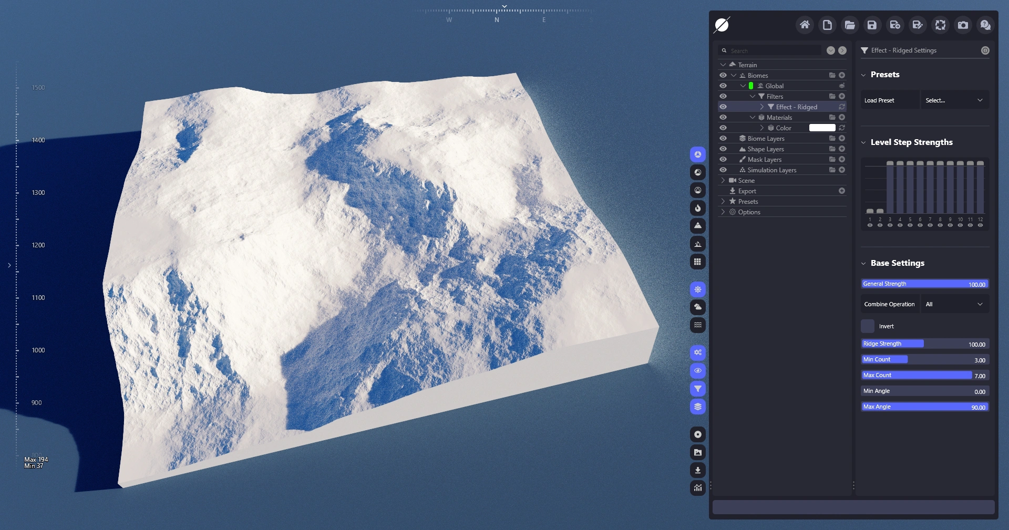Open a project with the folder icon
The width and height of the screenshot is (1009, 530).
click(850, 25)
